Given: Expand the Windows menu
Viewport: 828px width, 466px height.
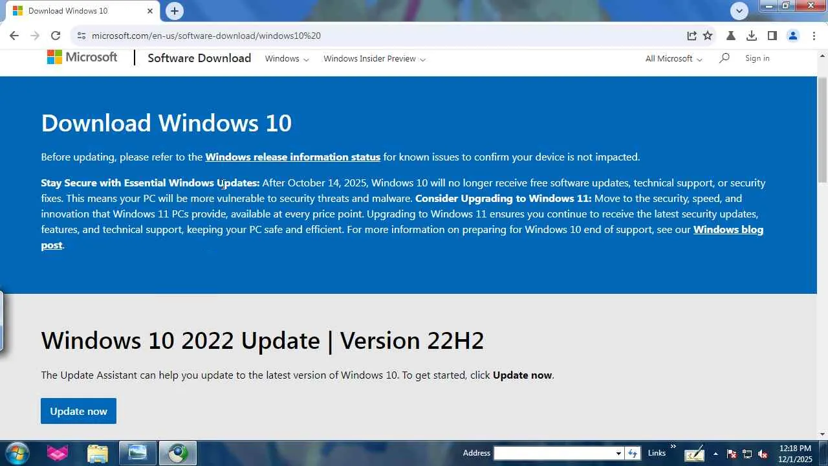Looking at the screenshot, I should 287,59.
